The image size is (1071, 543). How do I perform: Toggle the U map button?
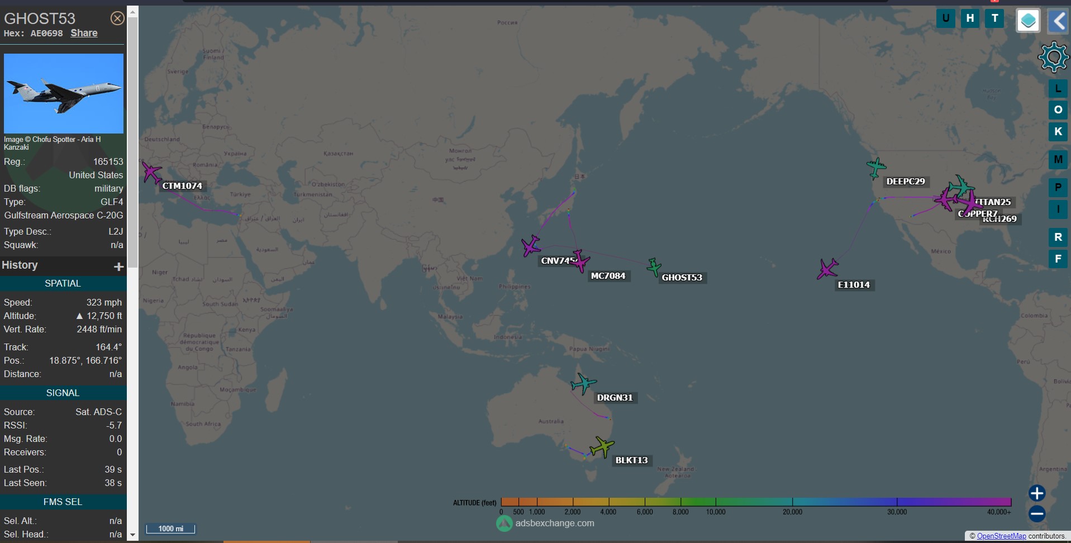945,18
